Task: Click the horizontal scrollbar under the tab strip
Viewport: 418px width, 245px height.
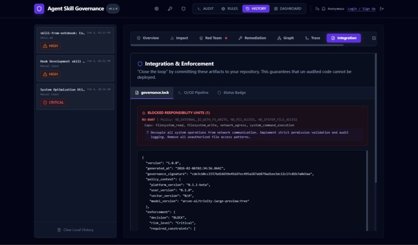Action: click(x=236, y=45)
